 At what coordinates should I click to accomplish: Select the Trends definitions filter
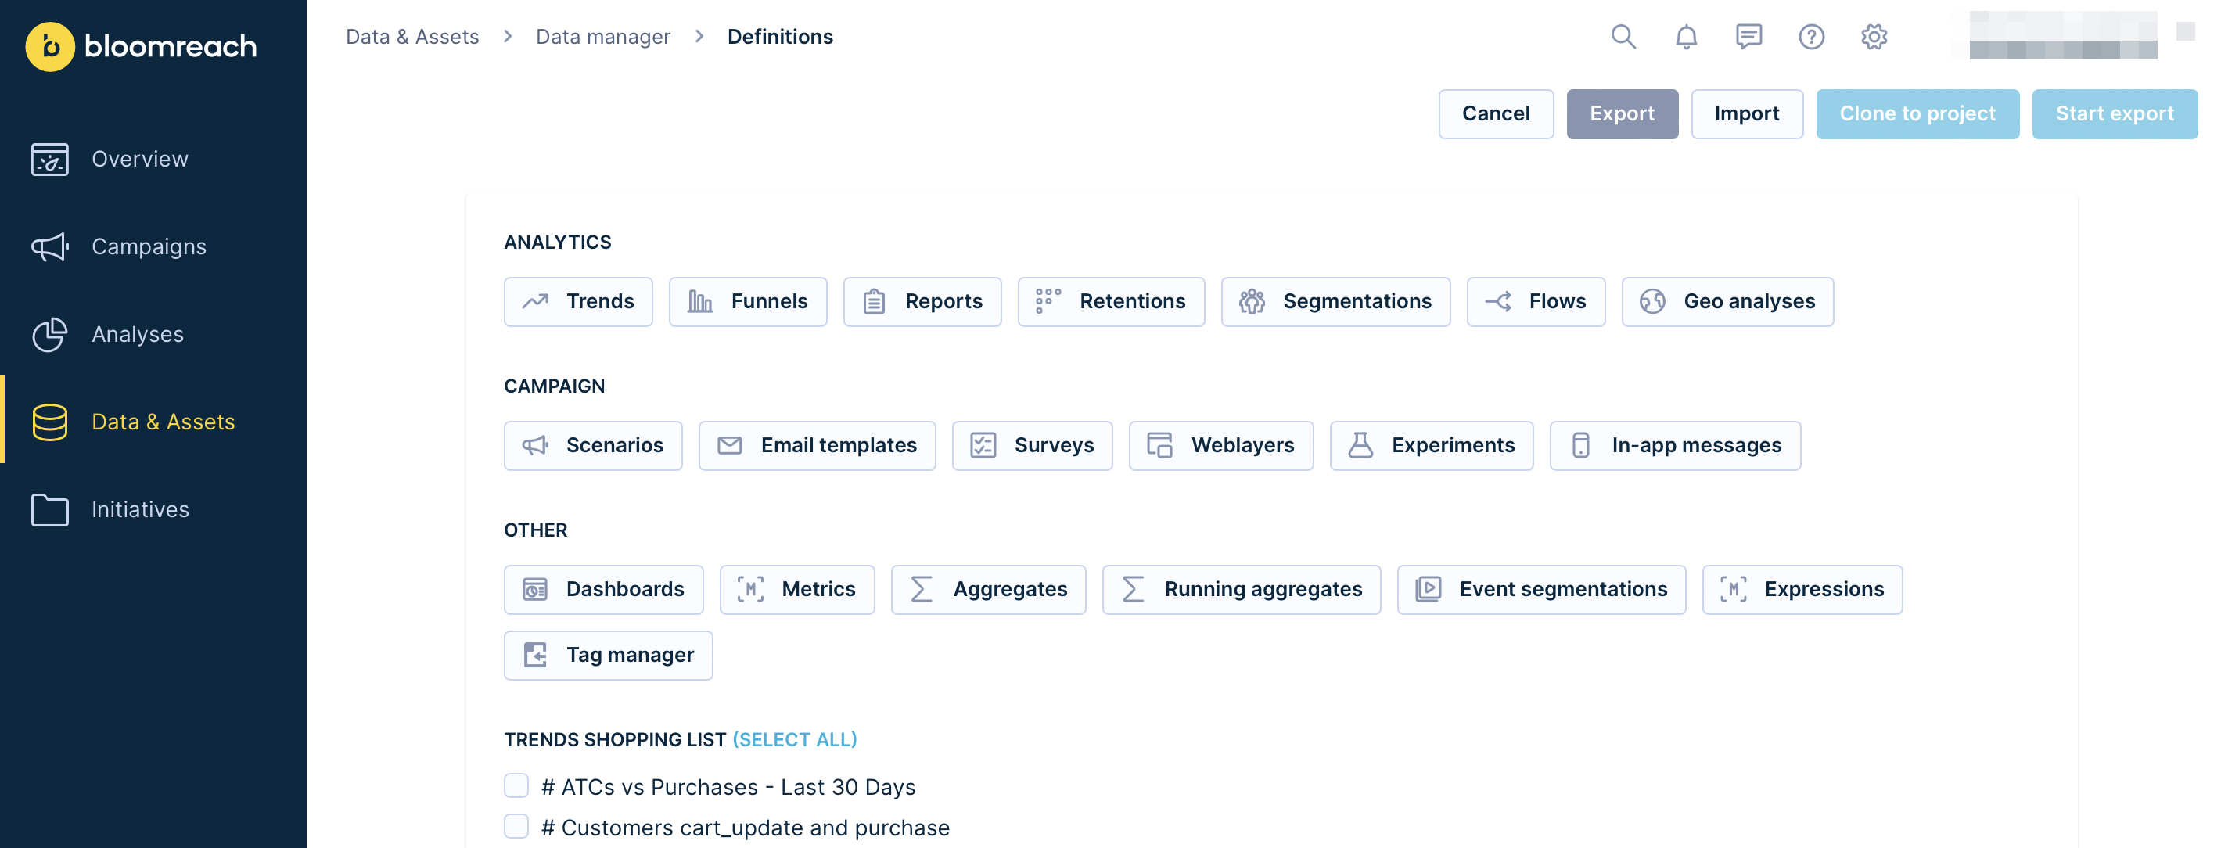click(579, 302)
